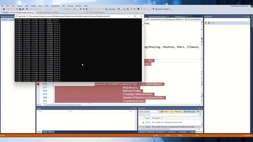Screen dimensions: 253x142
Task: Open the Entire Solution scope dropdown
Action: [x=149, y=112]
